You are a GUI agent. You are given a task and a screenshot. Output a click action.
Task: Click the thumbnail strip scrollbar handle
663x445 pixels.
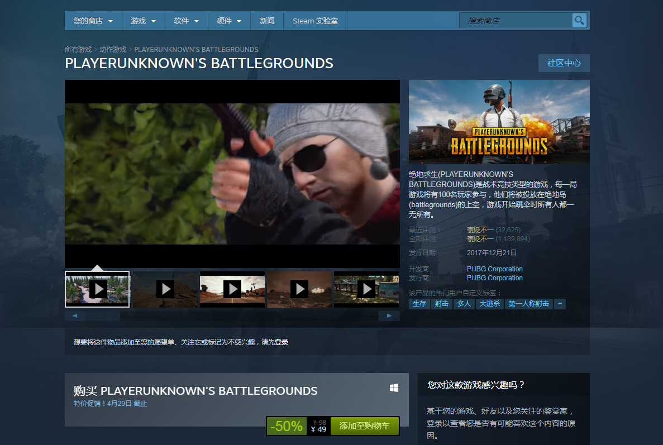pyautogui.click(x=103, y=315)
